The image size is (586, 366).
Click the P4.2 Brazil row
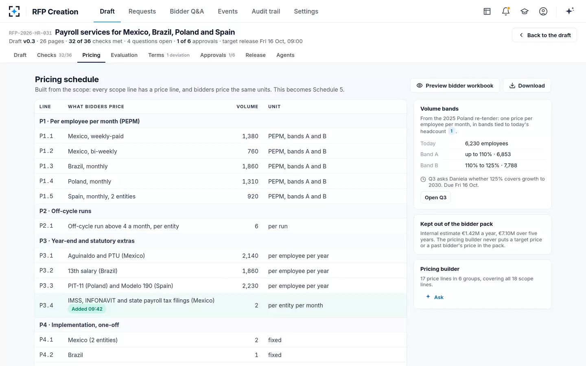[221, 355]
